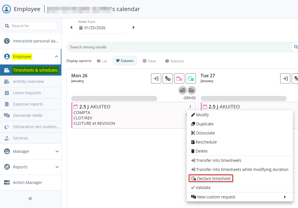
Task: Select Declare timesheet in the context menu
Action: 211,178
